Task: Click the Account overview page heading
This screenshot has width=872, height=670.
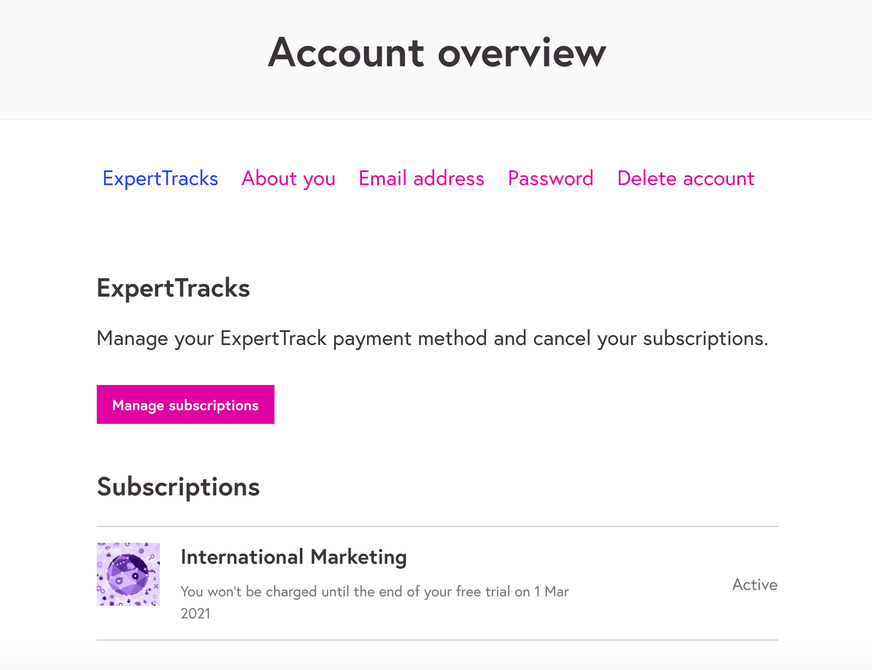Action: pyautogui.click(x=437, y=53)
